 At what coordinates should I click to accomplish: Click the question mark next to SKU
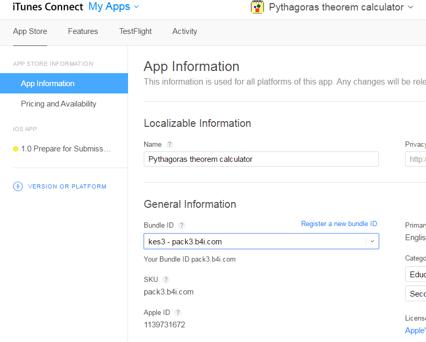tap(166, 280)
